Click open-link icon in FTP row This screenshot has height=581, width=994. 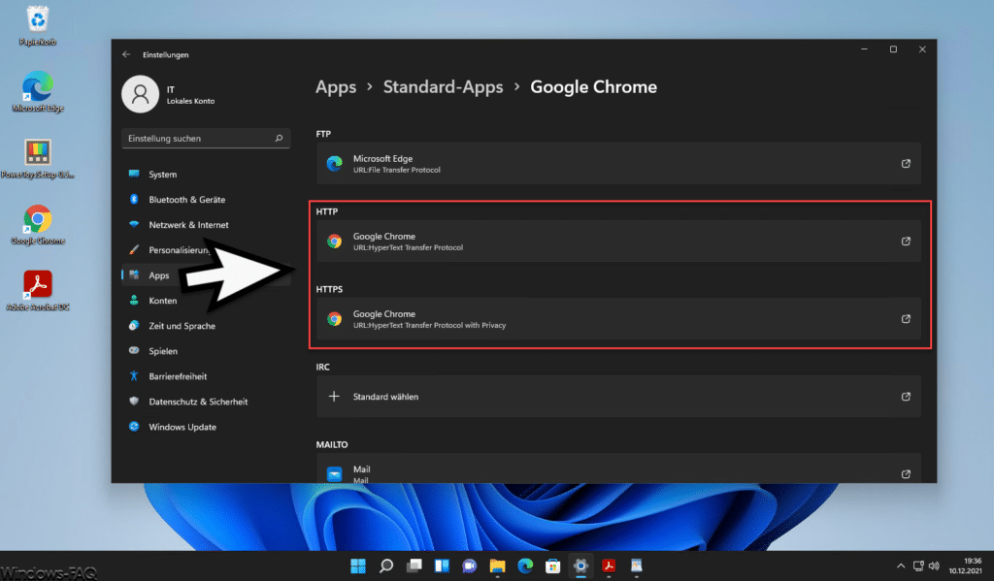[906, 164]
